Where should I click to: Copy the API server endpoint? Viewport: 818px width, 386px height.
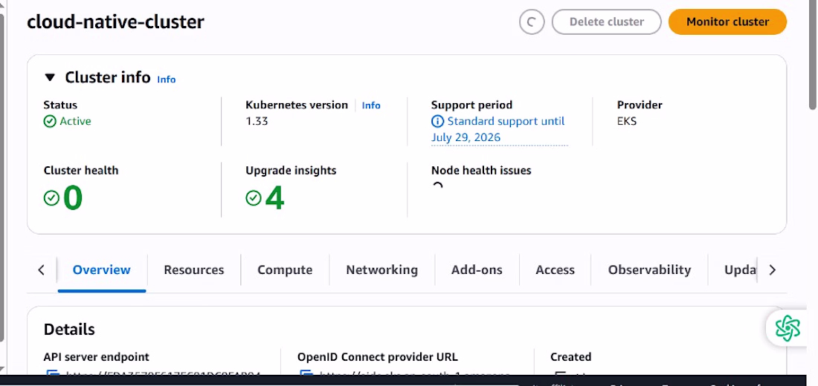coord(51,374)
